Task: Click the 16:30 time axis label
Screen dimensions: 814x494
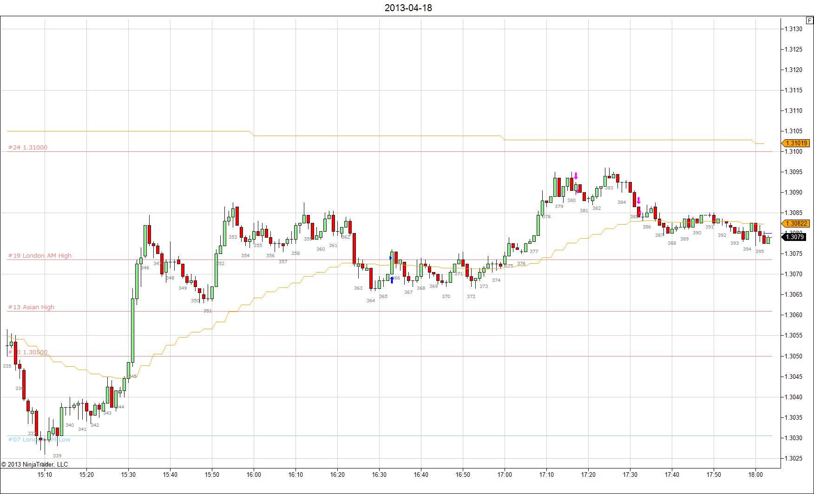Action: coord(379,474)
